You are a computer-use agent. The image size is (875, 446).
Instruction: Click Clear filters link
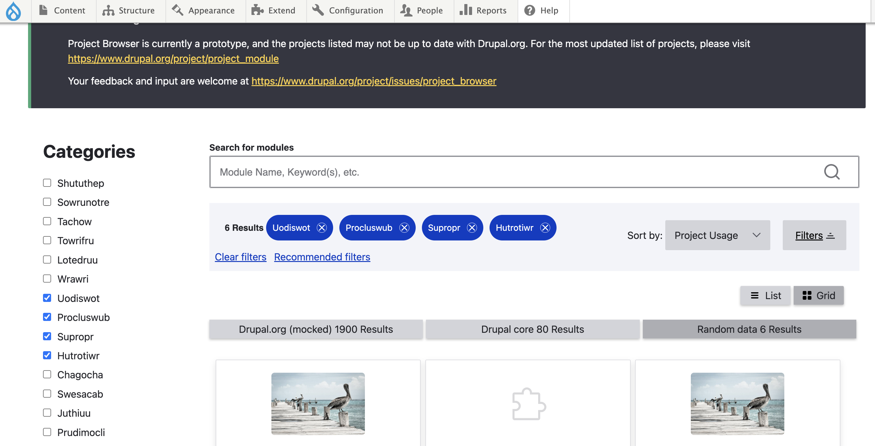click(x=240, y=257)
